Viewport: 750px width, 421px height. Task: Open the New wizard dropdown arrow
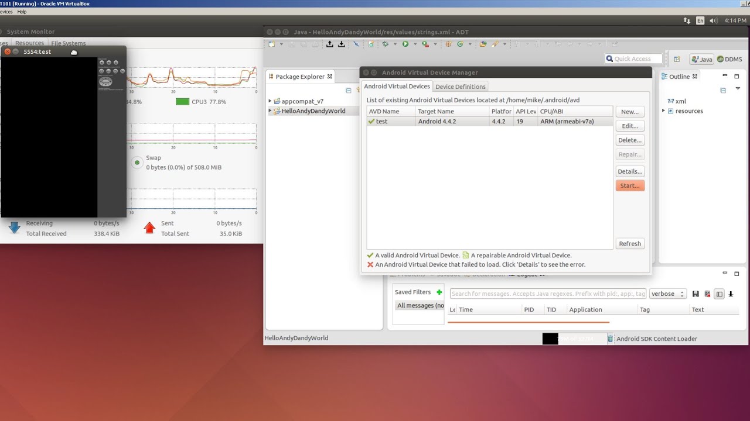click(281, 44)
